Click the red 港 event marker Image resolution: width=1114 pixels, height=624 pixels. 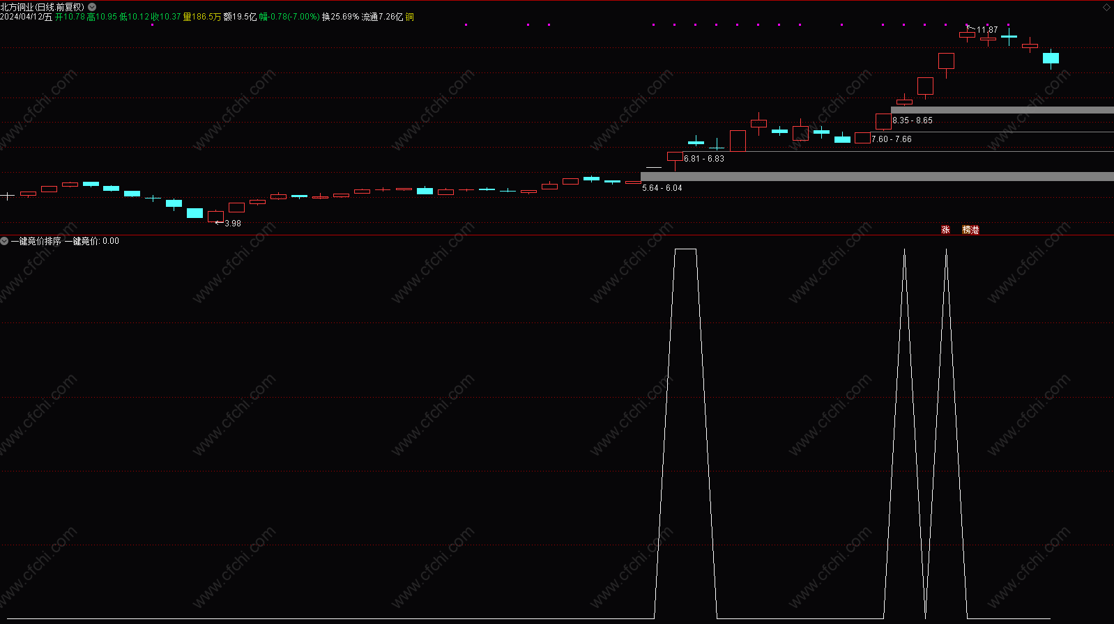(975, 230)
